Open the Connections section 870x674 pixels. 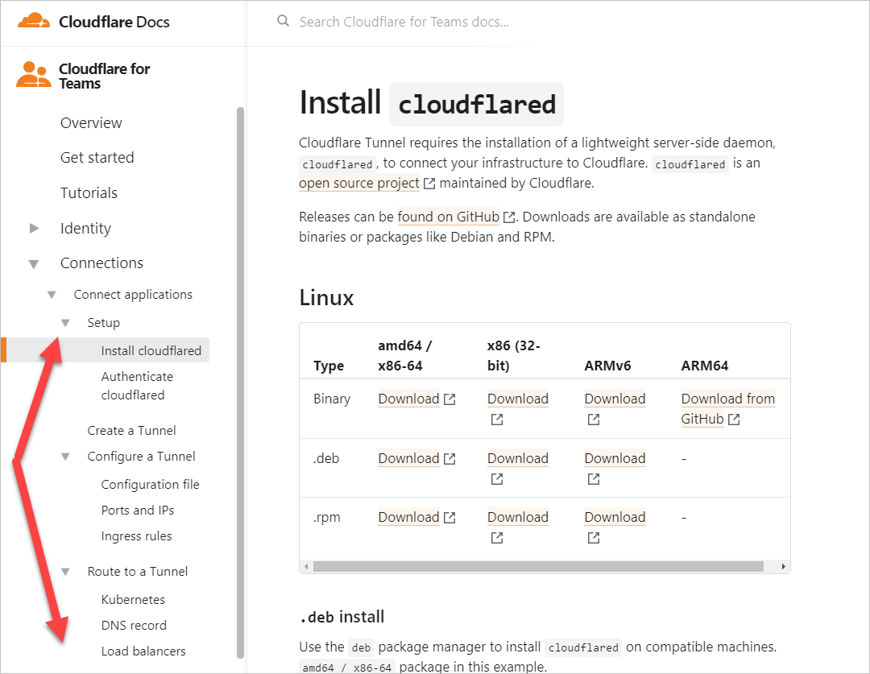[101, 263]
